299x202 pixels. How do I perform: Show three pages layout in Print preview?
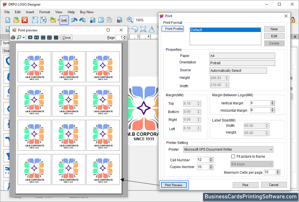click(43, 38)
